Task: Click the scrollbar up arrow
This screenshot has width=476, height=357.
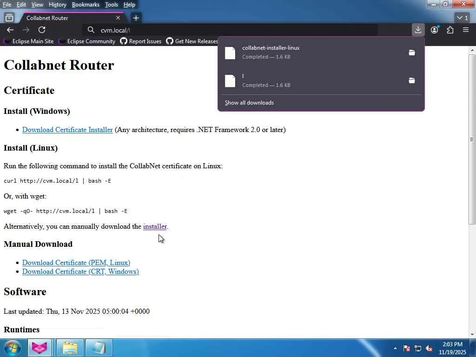Action: pos(472,50)
